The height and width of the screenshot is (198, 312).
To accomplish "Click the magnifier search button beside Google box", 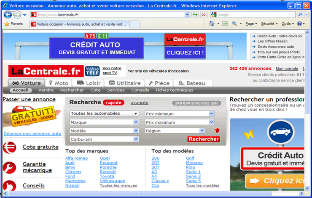I will [300, 14].
